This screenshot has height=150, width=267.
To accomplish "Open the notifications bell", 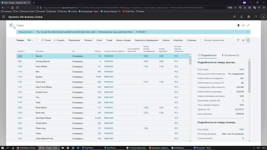I will tap(242, 17).
